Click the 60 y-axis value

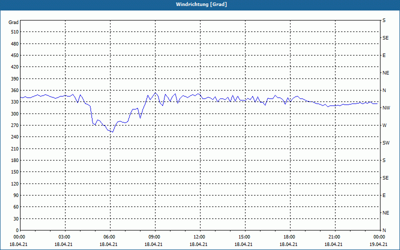point(15,207)
